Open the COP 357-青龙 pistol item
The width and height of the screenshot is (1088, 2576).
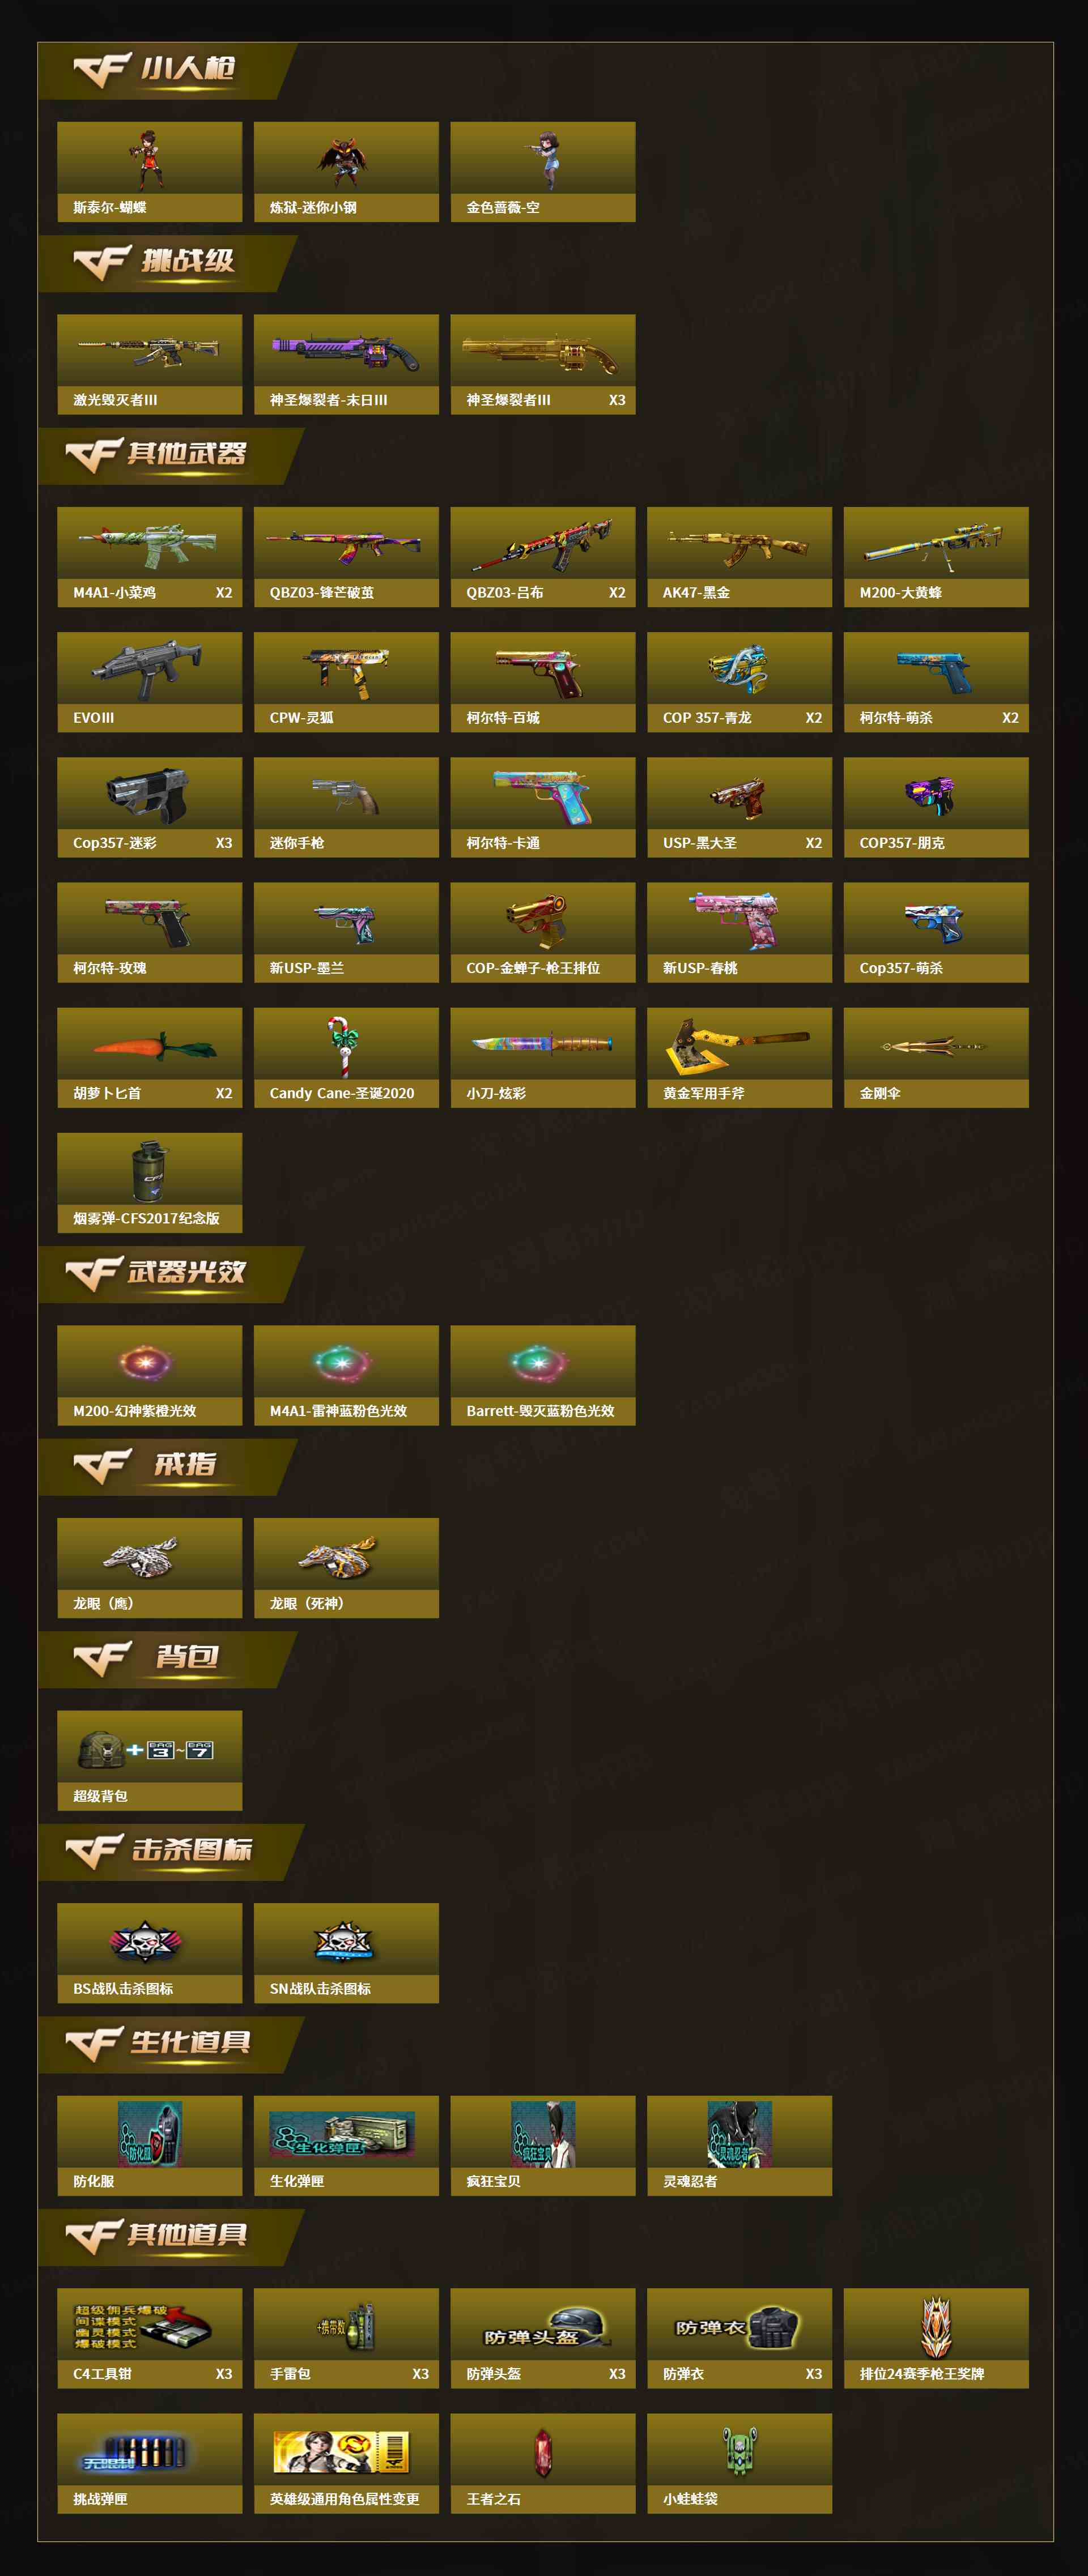pos(739,682)
